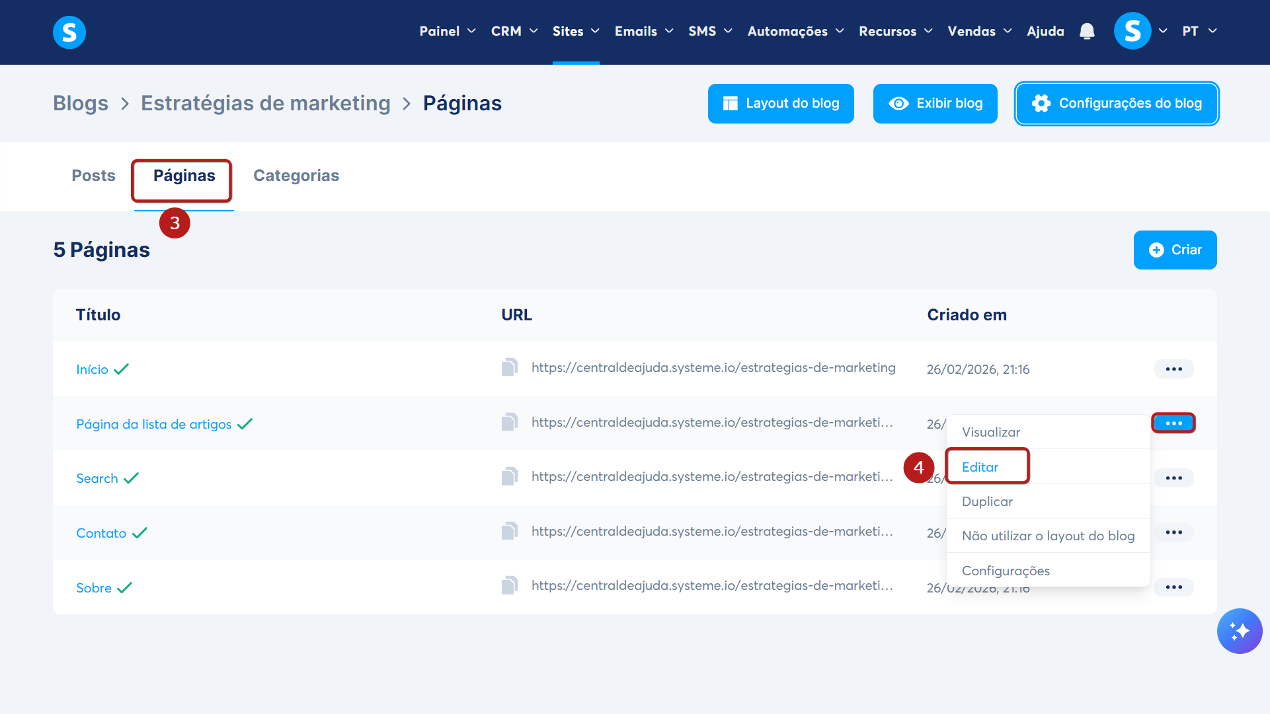Open the PT language dropdown
Viewport: 1270px width, 714px height.
(1199, 31)
